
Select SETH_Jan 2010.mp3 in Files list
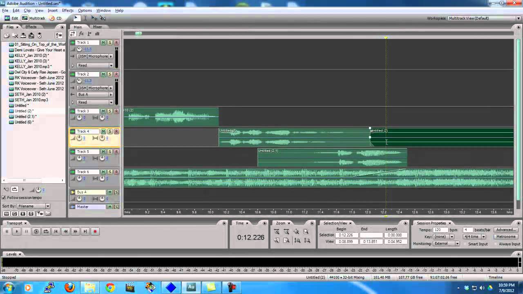coord(31,100)
